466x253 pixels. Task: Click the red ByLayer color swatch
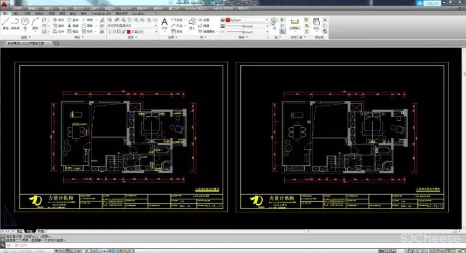click(x=227, y=20)
